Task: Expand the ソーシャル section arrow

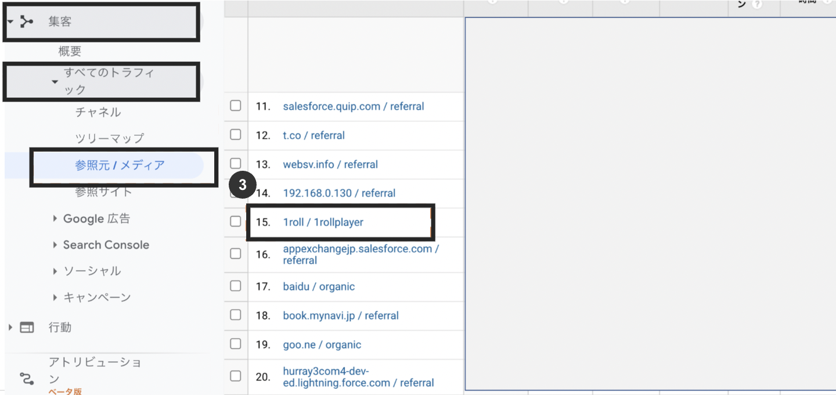Action: [x=55, y=271]
